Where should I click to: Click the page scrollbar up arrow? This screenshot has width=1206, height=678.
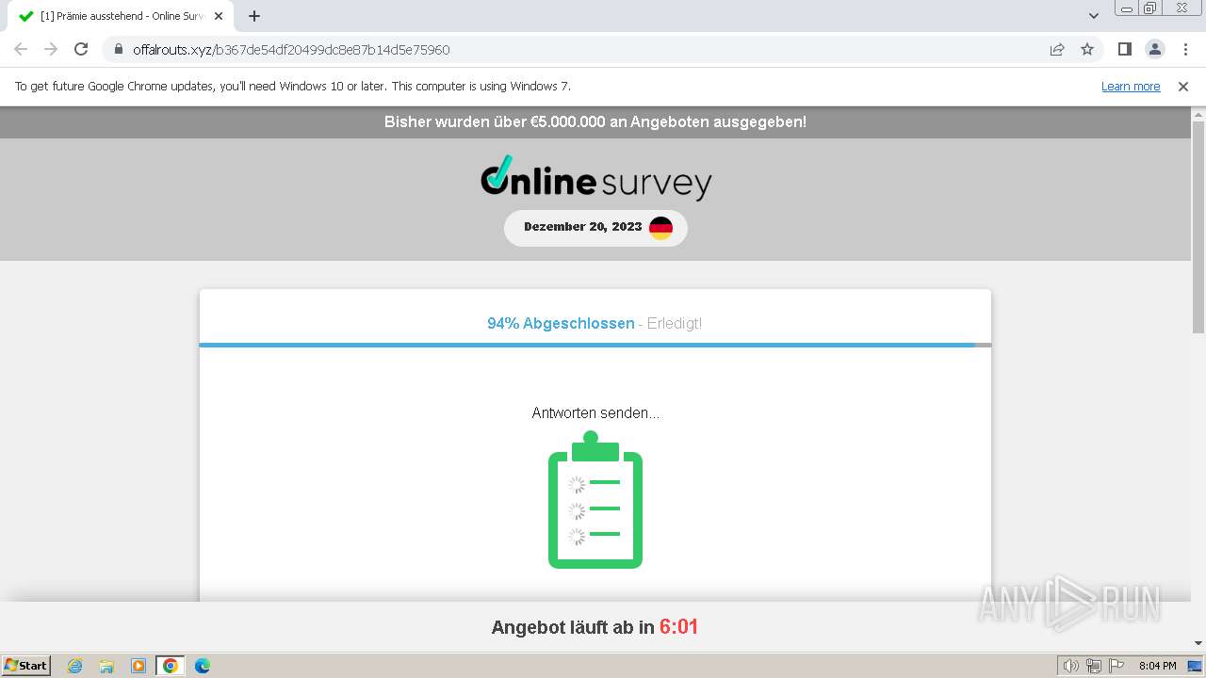[1198, 115]
